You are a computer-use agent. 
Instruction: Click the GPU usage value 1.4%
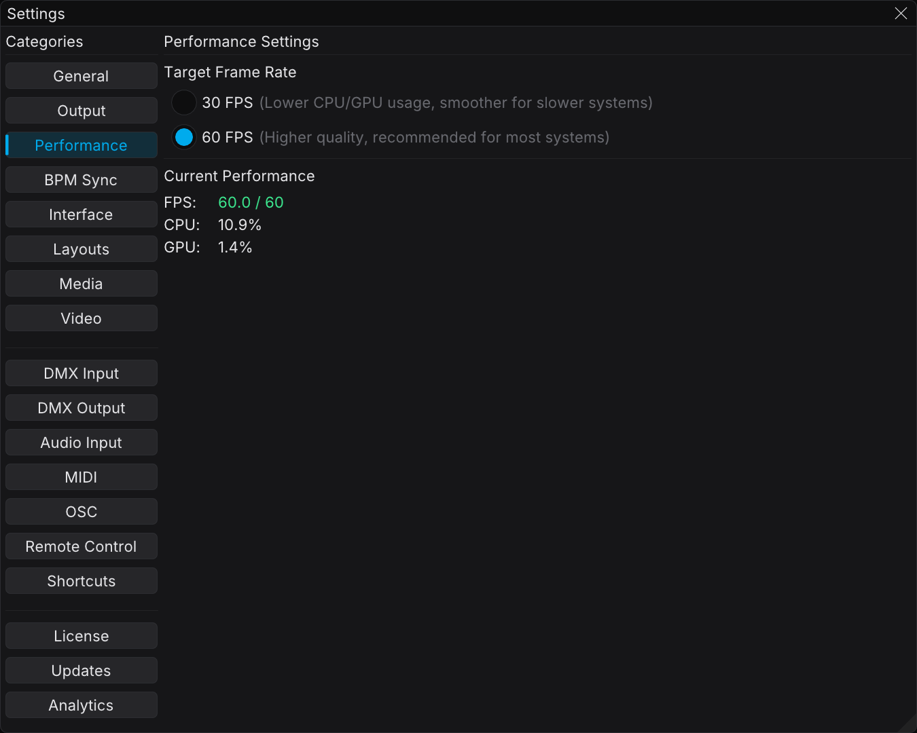pyautogui.click(x=235, y=247)
